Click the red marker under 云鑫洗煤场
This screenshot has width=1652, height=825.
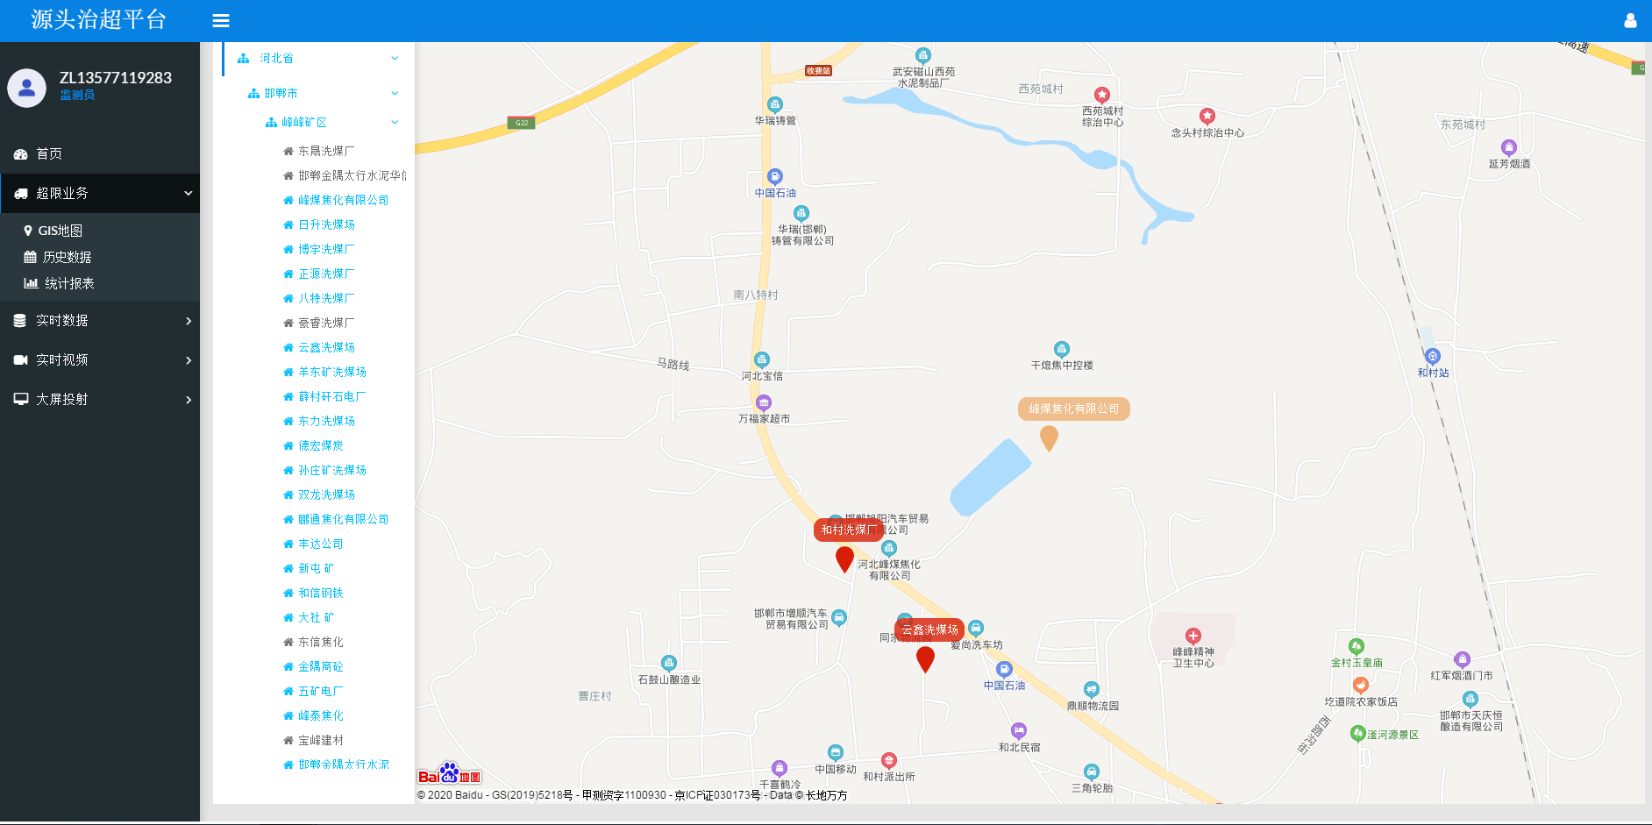(x=925, y=658)
